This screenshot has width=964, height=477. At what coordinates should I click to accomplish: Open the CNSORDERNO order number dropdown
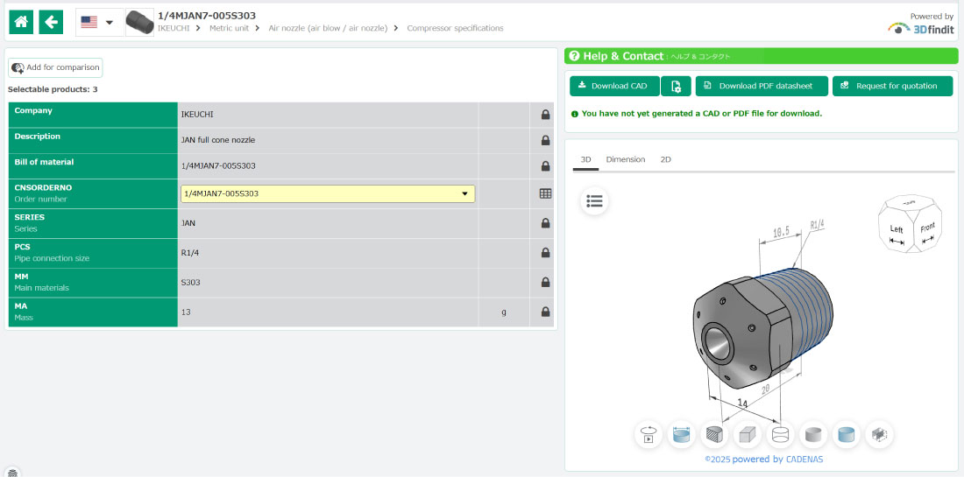pos(328,193)
